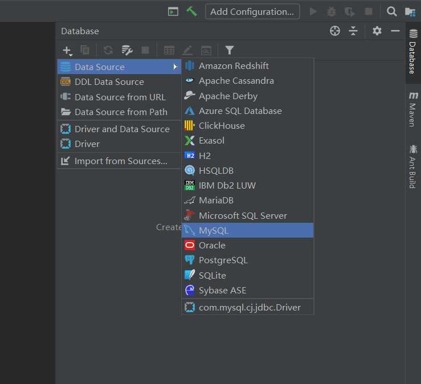Select ClickHouse data source
421x384 pixels.
pyautogui.click(x=248, y=126)
